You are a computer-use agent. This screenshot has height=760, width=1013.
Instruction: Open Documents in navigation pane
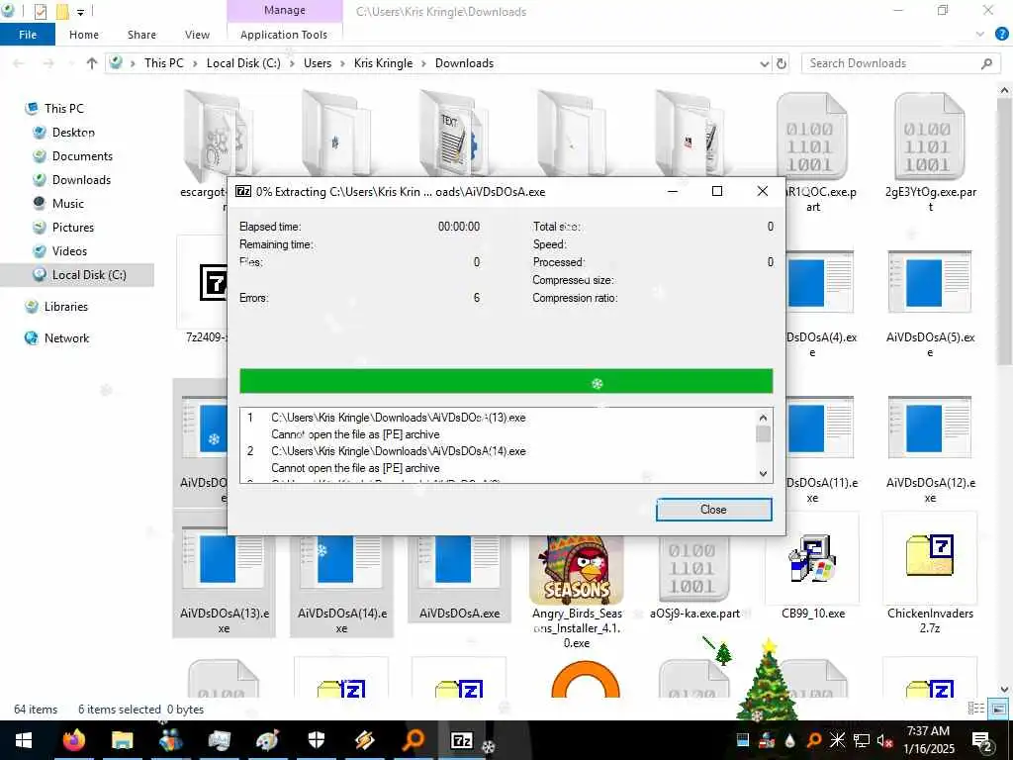coord(82,156)
